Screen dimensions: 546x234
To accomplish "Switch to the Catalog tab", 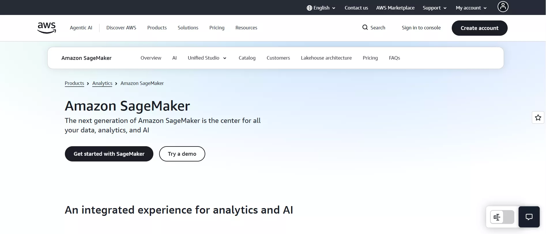I will pos(247,58).
